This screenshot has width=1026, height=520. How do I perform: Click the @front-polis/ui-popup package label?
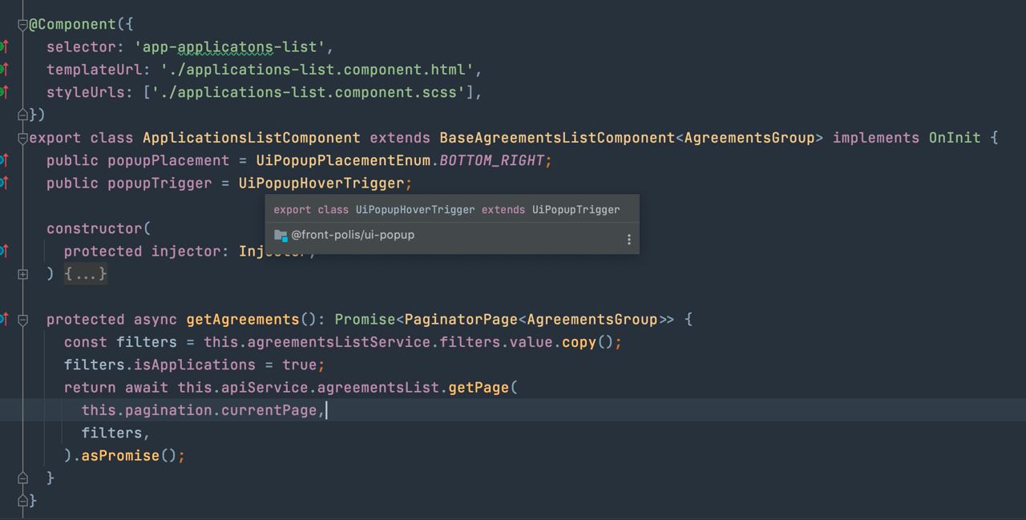353,236
